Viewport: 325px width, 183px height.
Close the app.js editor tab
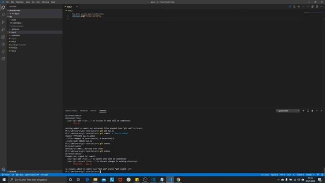point(77,7)
